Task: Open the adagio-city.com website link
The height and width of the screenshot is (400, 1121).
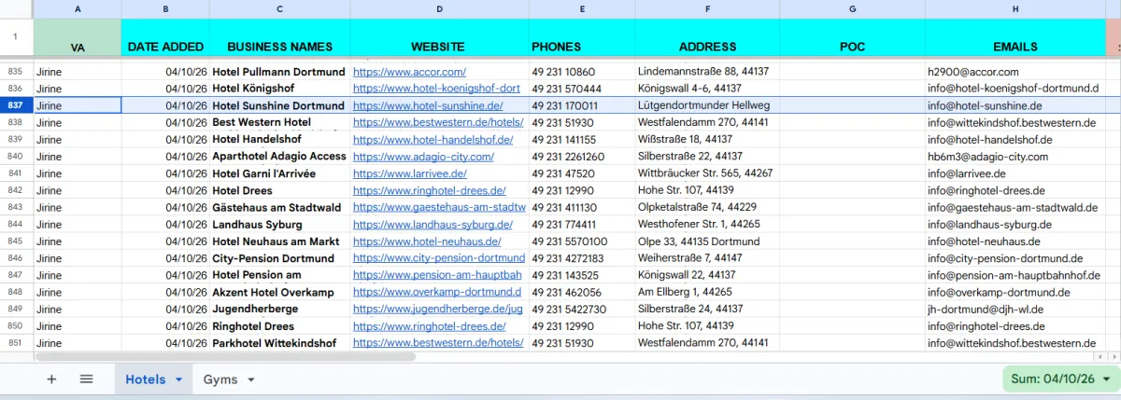Action: coord(423,157)
